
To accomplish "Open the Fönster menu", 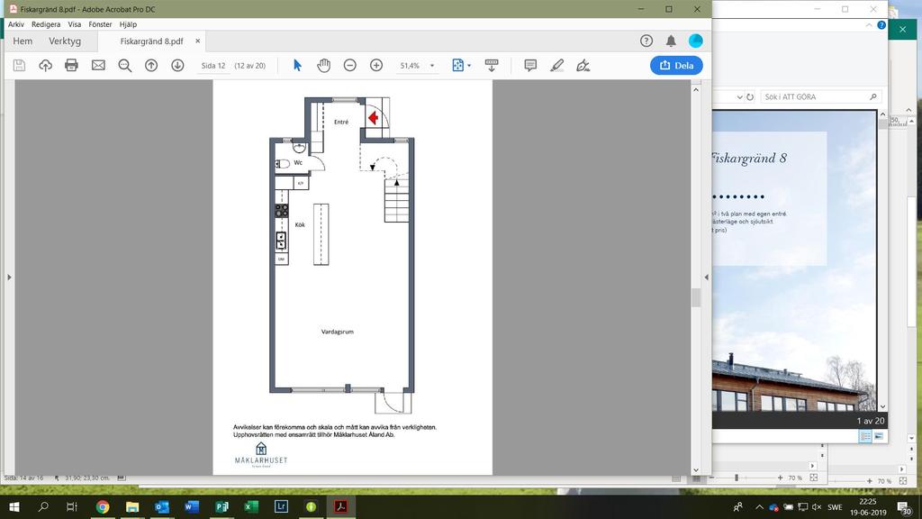I will [x=100, y=24].
